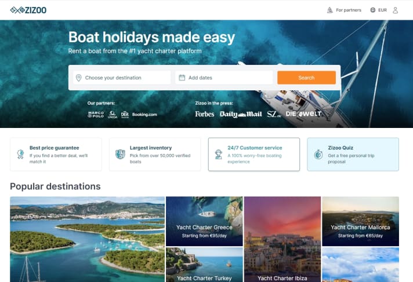Click the globe currency icon
The height and width of the screenshot is (282, 413).
[x=372, y=10]
